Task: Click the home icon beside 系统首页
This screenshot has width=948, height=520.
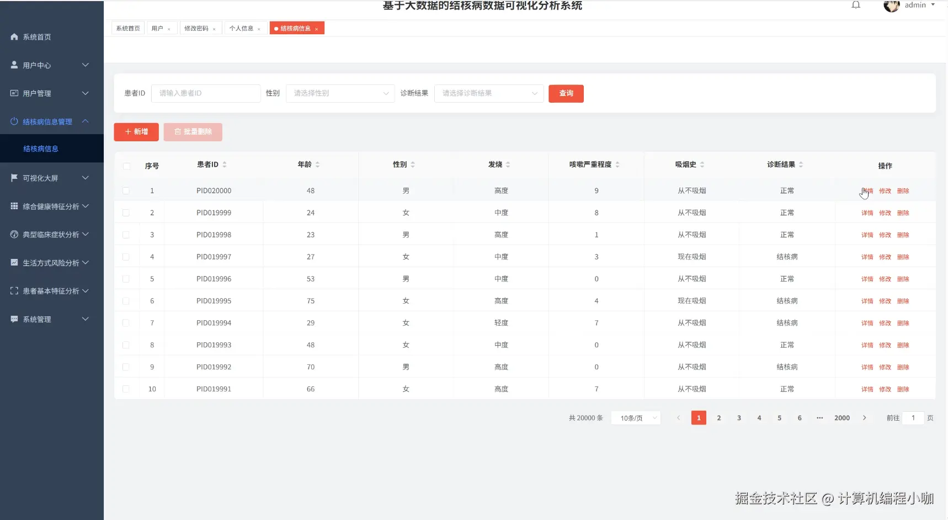Action: pos(14,36)
